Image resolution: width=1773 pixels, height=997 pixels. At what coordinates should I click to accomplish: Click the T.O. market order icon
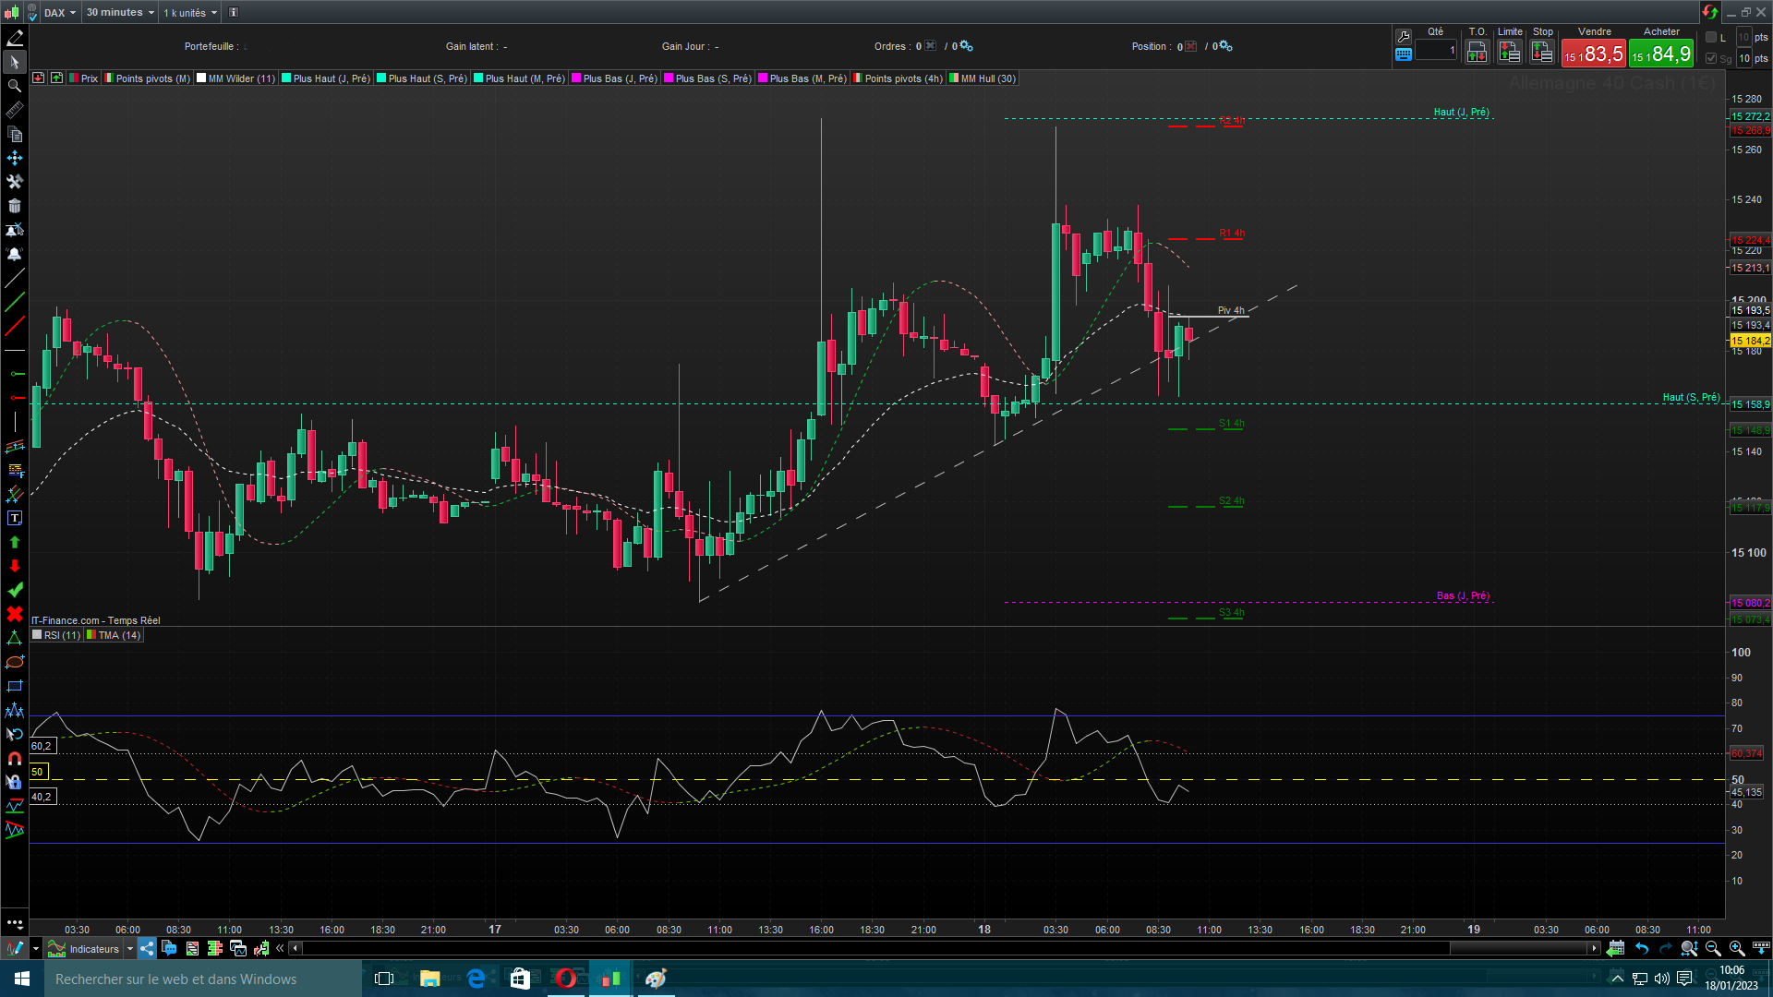(x=1477, y=53)
